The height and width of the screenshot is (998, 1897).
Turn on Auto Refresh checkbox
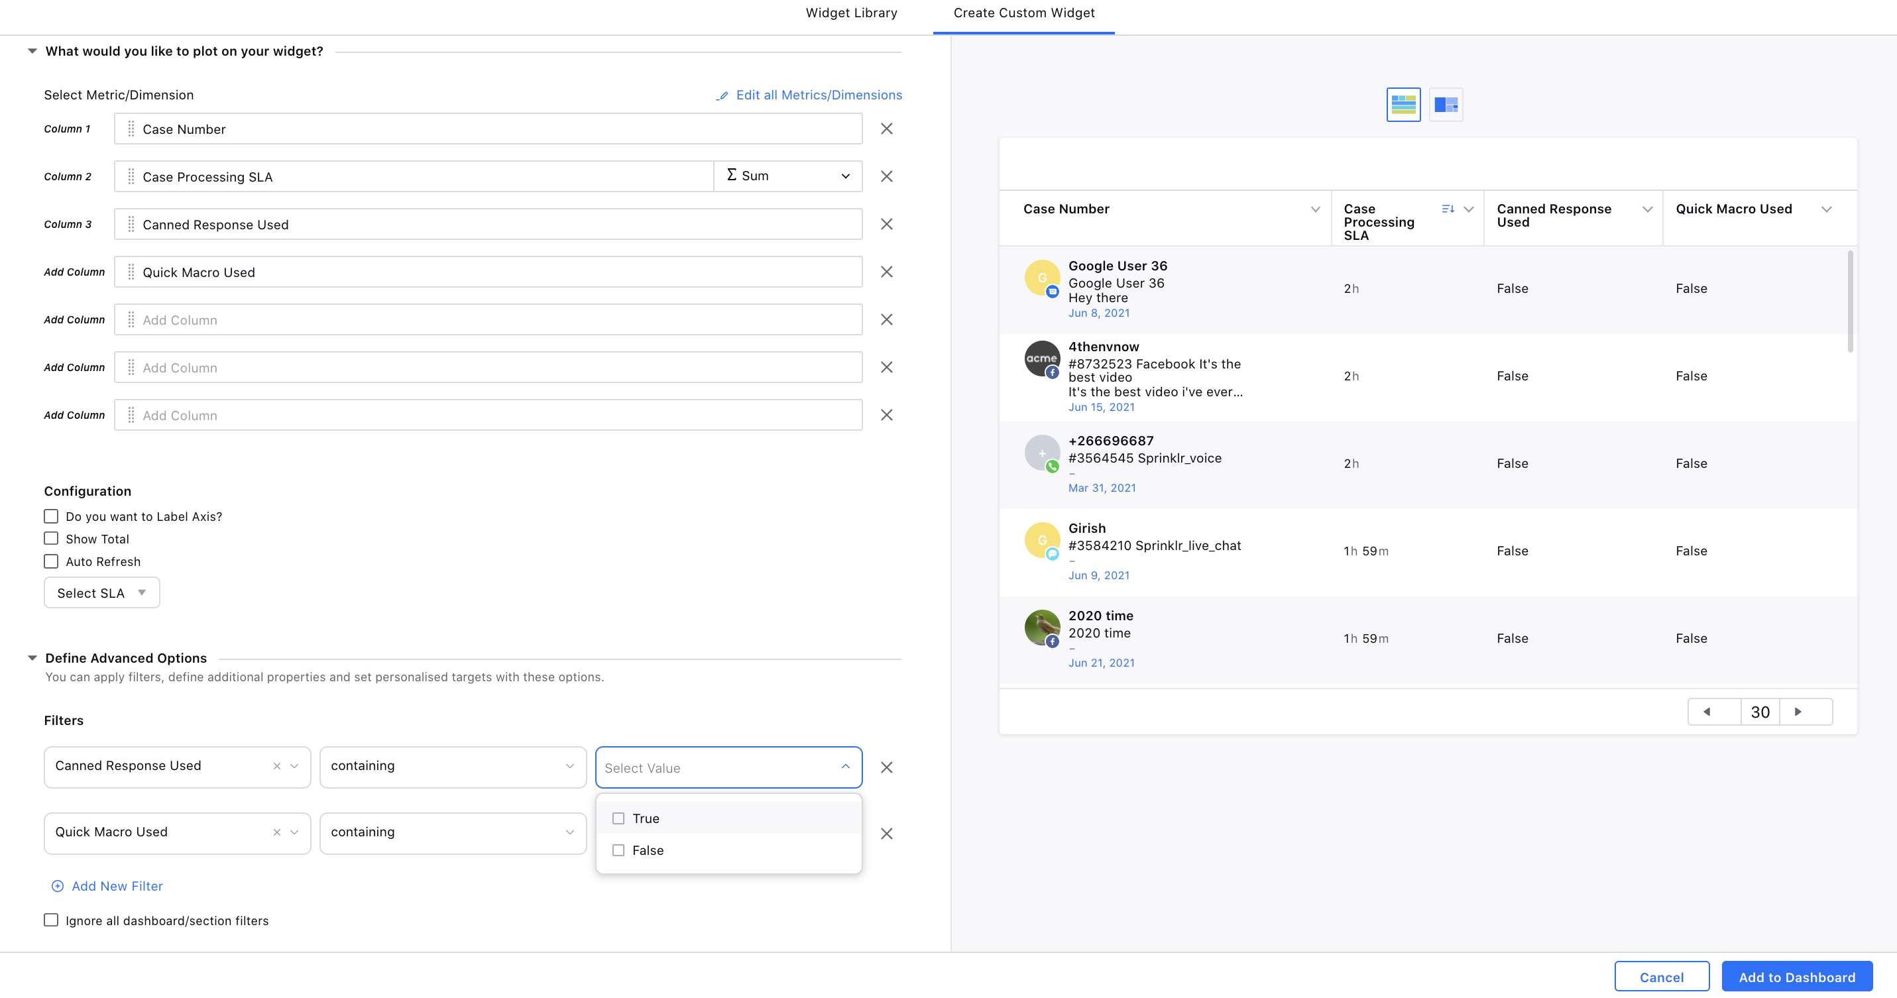click(x=51, y=561)
